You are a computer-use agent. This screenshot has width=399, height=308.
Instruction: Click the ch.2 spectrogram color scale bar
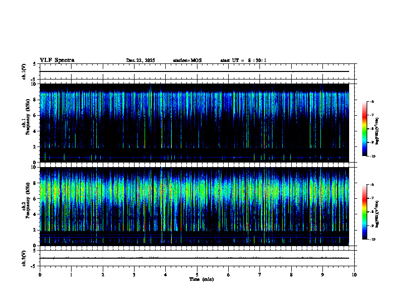coord(364,212)
